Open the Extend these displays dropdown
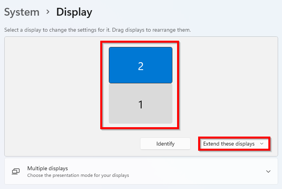The width and height of the screenshot is (282, 189). [234, 144]
